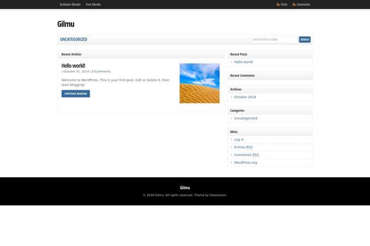Screen dimensions: 370x246
Task: Click the Gilmu footer title
Action: click(185, 188)
